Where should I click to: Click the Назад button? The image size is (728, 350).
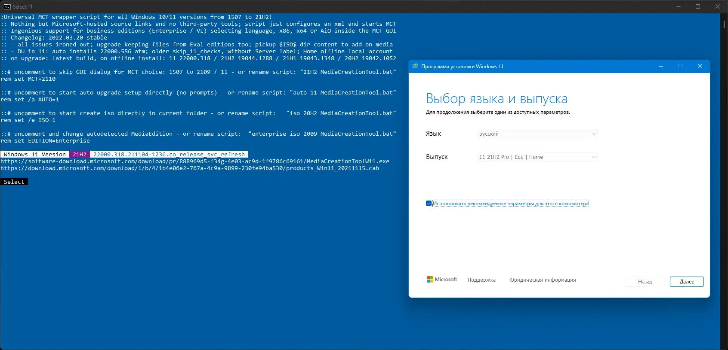click(x=645, y=282)
